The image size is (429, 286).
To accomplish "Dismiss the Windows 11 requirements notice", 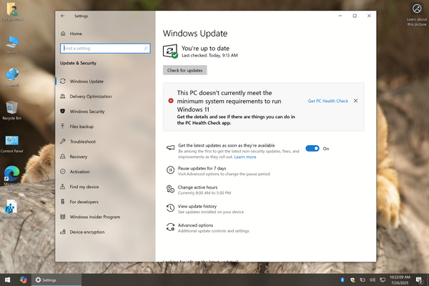I will (355, 101).
